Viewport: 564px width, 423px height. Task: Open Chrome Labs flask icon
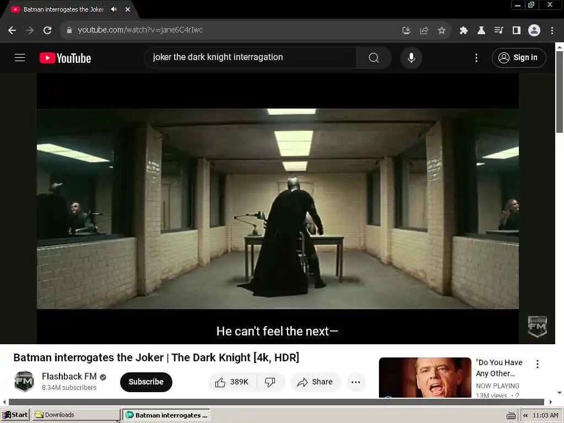pos(481,31)
